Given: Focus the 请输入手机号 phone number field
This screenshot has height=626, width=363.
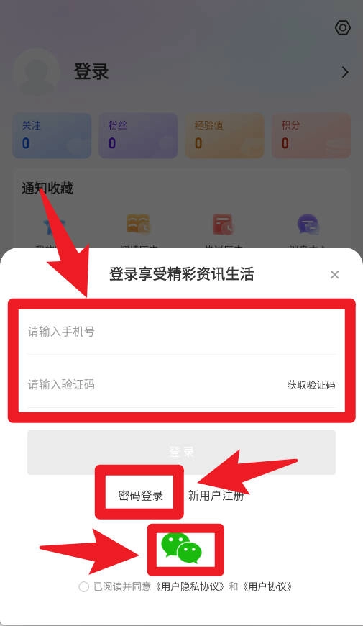Looking at the screenshot, I should click(181, 332).
